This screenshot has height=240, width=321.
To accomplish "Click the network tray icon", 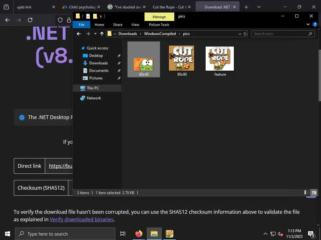I will coord(273,234).
